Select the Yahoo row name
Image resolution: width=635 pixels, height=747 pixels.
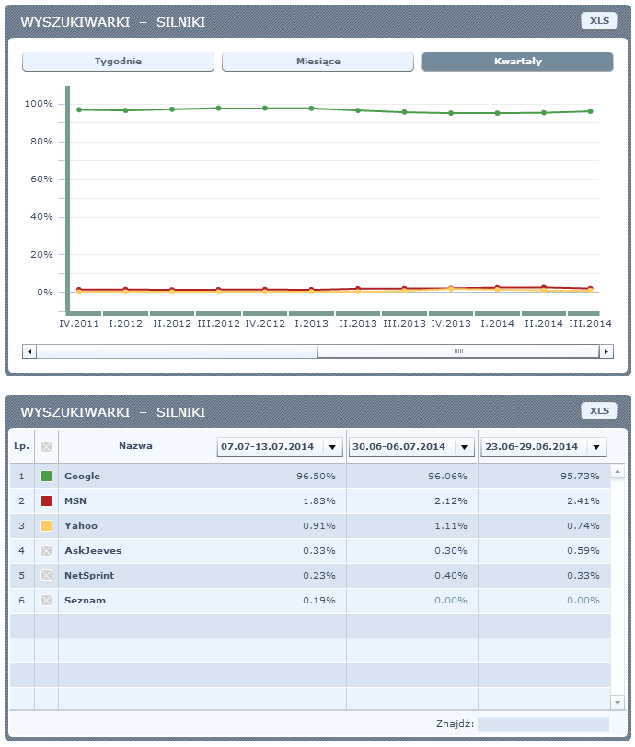[x=81, y=525]
